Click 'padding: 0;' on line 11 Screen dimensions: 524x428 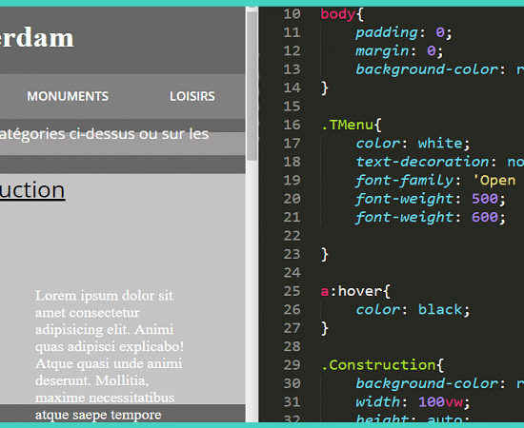(403, 32)
